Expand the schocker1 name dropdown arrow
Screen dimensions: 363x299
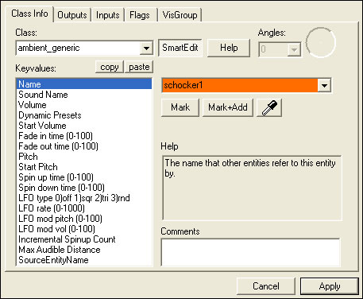[x=324, y=85]
